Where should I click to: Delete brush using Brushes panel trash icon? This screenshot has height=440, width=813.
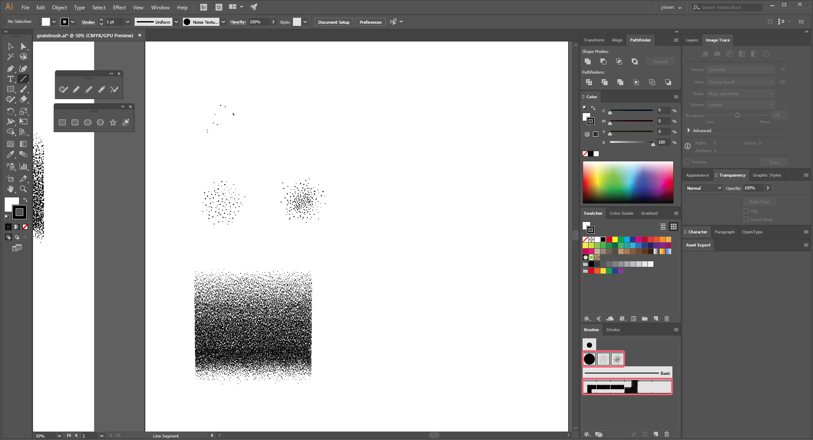point(666,434)
